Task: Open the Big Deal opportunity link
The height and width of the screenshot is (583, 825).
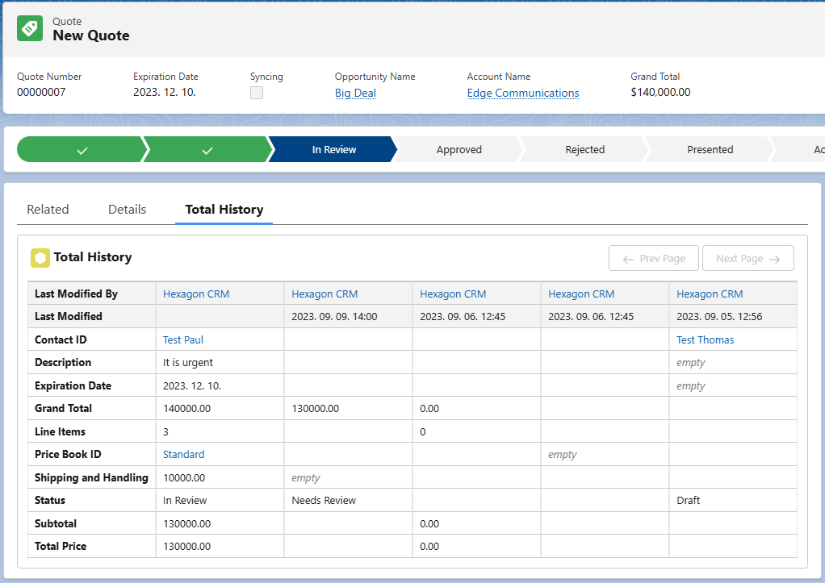Action: coord(355,94)
